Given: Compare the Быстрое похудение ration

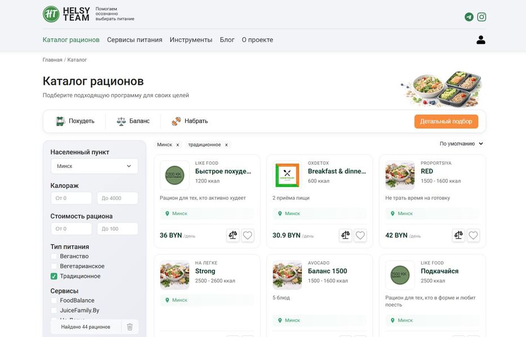Looking at the screenshot, I should coord(233,235).
